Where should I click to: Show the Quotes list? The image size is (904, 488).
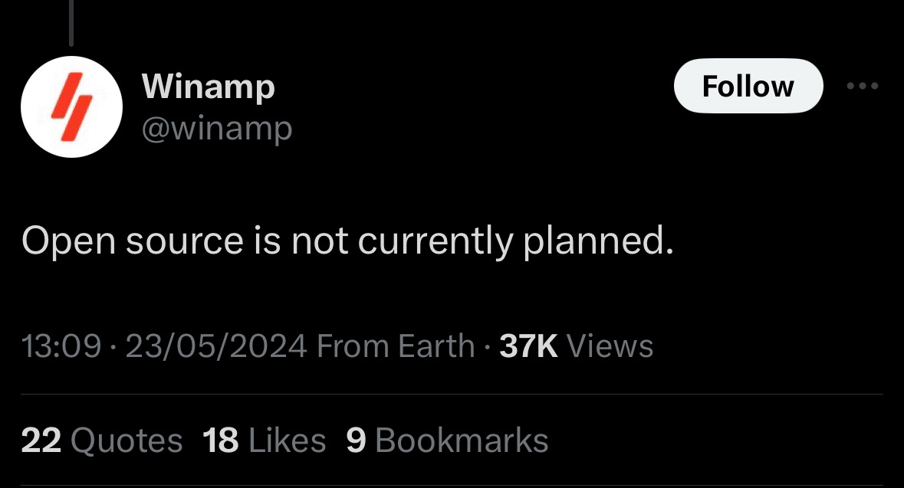[x=126, y=441]
